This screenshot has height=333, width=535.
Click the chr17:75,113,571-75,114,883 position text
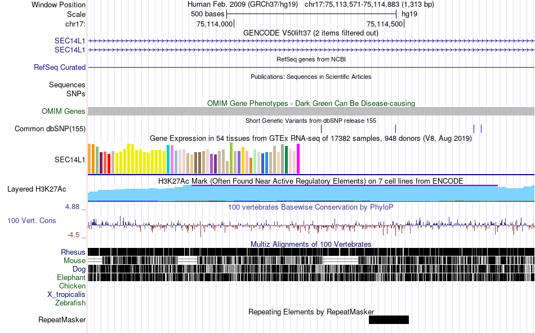pos(369,5)
